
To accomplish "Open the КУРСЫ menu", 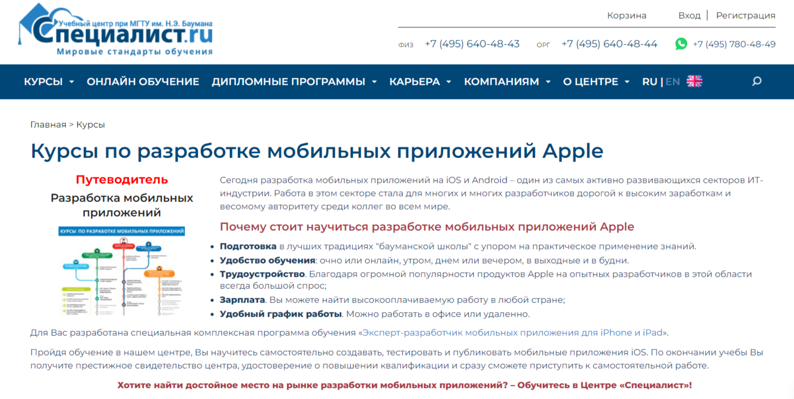I will pyautogui.click(x=43, y=81).
